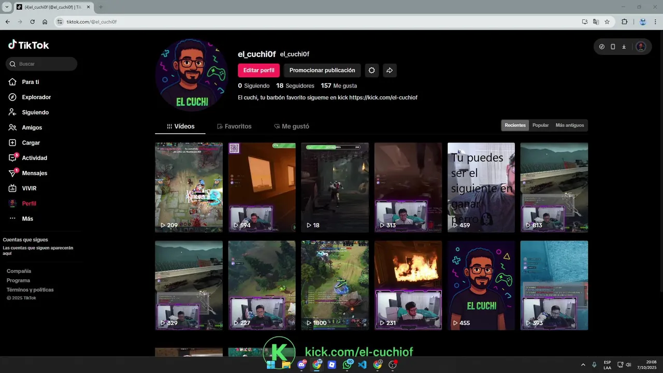
Task: Click share profile arrow icon
Action: click(390, 70)
